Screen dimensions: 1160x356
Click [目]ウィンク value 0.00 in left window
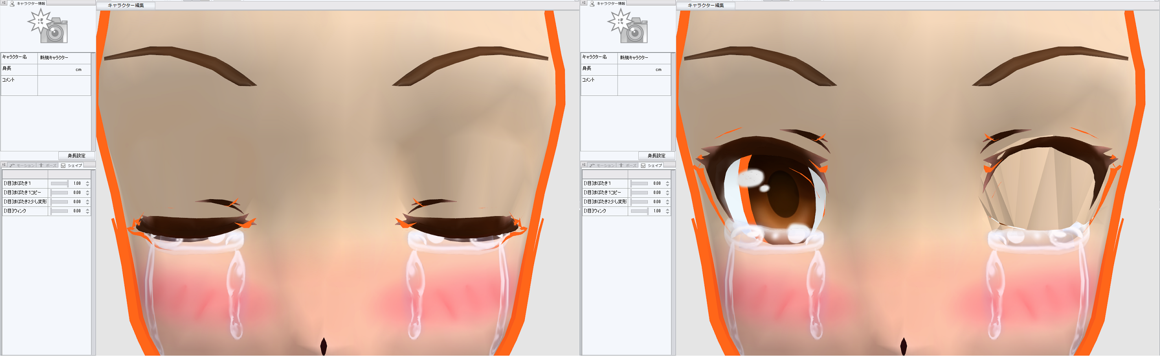pos(77,211)
